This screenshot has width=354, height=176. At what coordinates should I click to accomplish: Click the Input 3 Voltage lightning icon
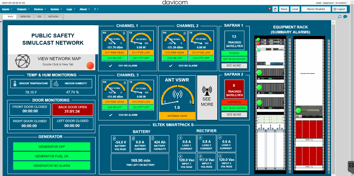pos(220,156)
